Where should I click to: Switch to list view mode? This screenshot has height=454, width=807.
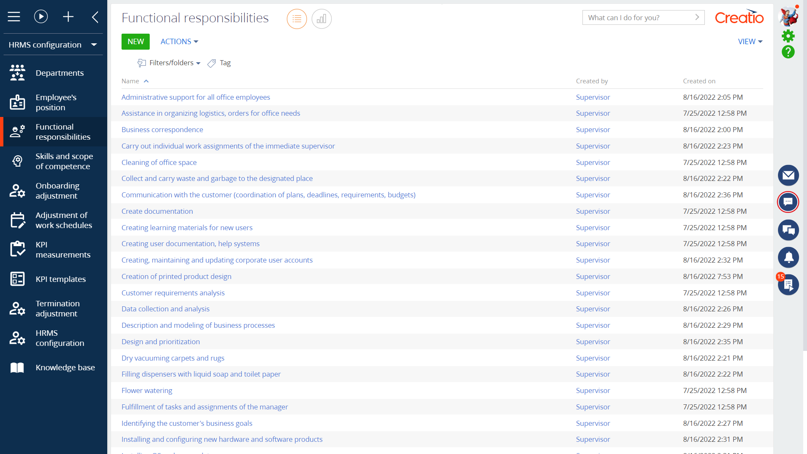pyautogui.click(x=296, y=19)
